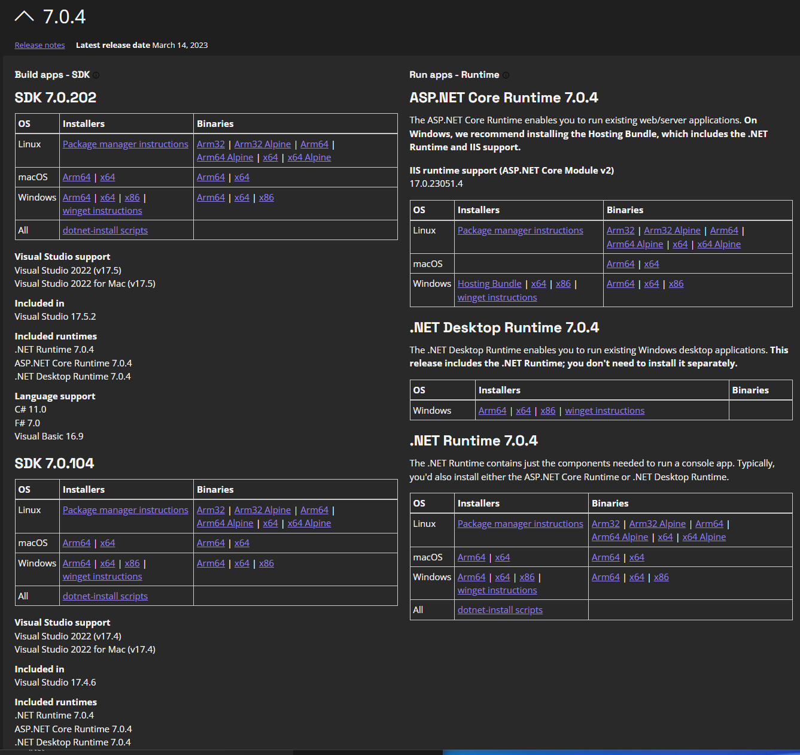Download SDK 7.0.104 macOS x64 installer
The image size is (800, 755).
(108, 543)
